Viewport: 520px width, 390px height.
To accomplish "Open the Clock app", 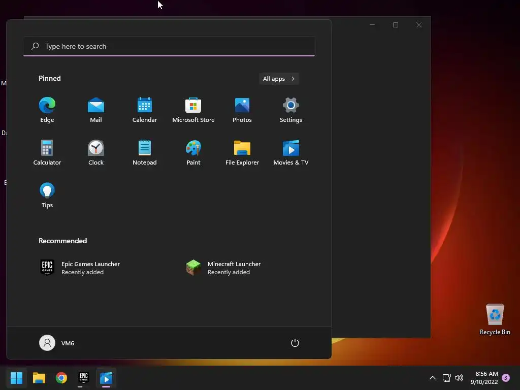I will tap(96, 152).
